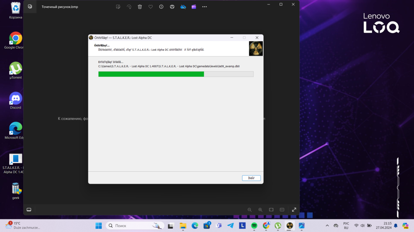Open the language switcher РУС RU
414x232 pixels.
(x=346, y=226)
